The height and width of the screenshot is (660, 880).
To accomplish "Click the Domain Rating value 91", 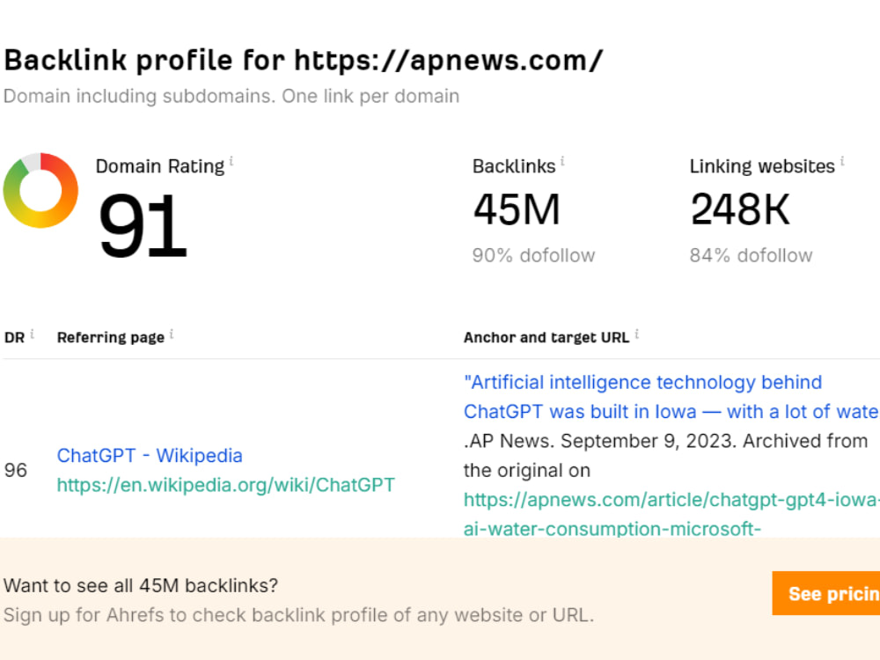I will 142,225.
